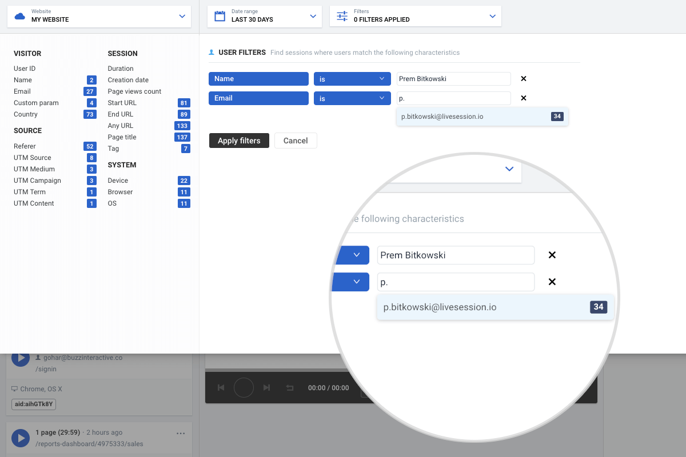Image resolution: width=686 pixels, height=457 pixels.
Task: Play the gohar@buzzinteractive.co session recording
Action: [21, 359]
